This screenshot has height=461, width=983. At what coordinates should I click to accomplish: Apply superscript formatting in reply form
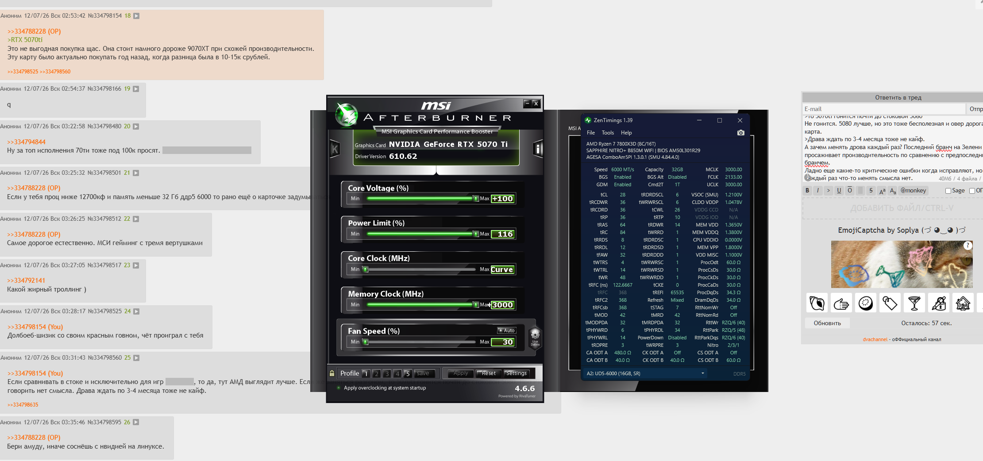[882, 191]
